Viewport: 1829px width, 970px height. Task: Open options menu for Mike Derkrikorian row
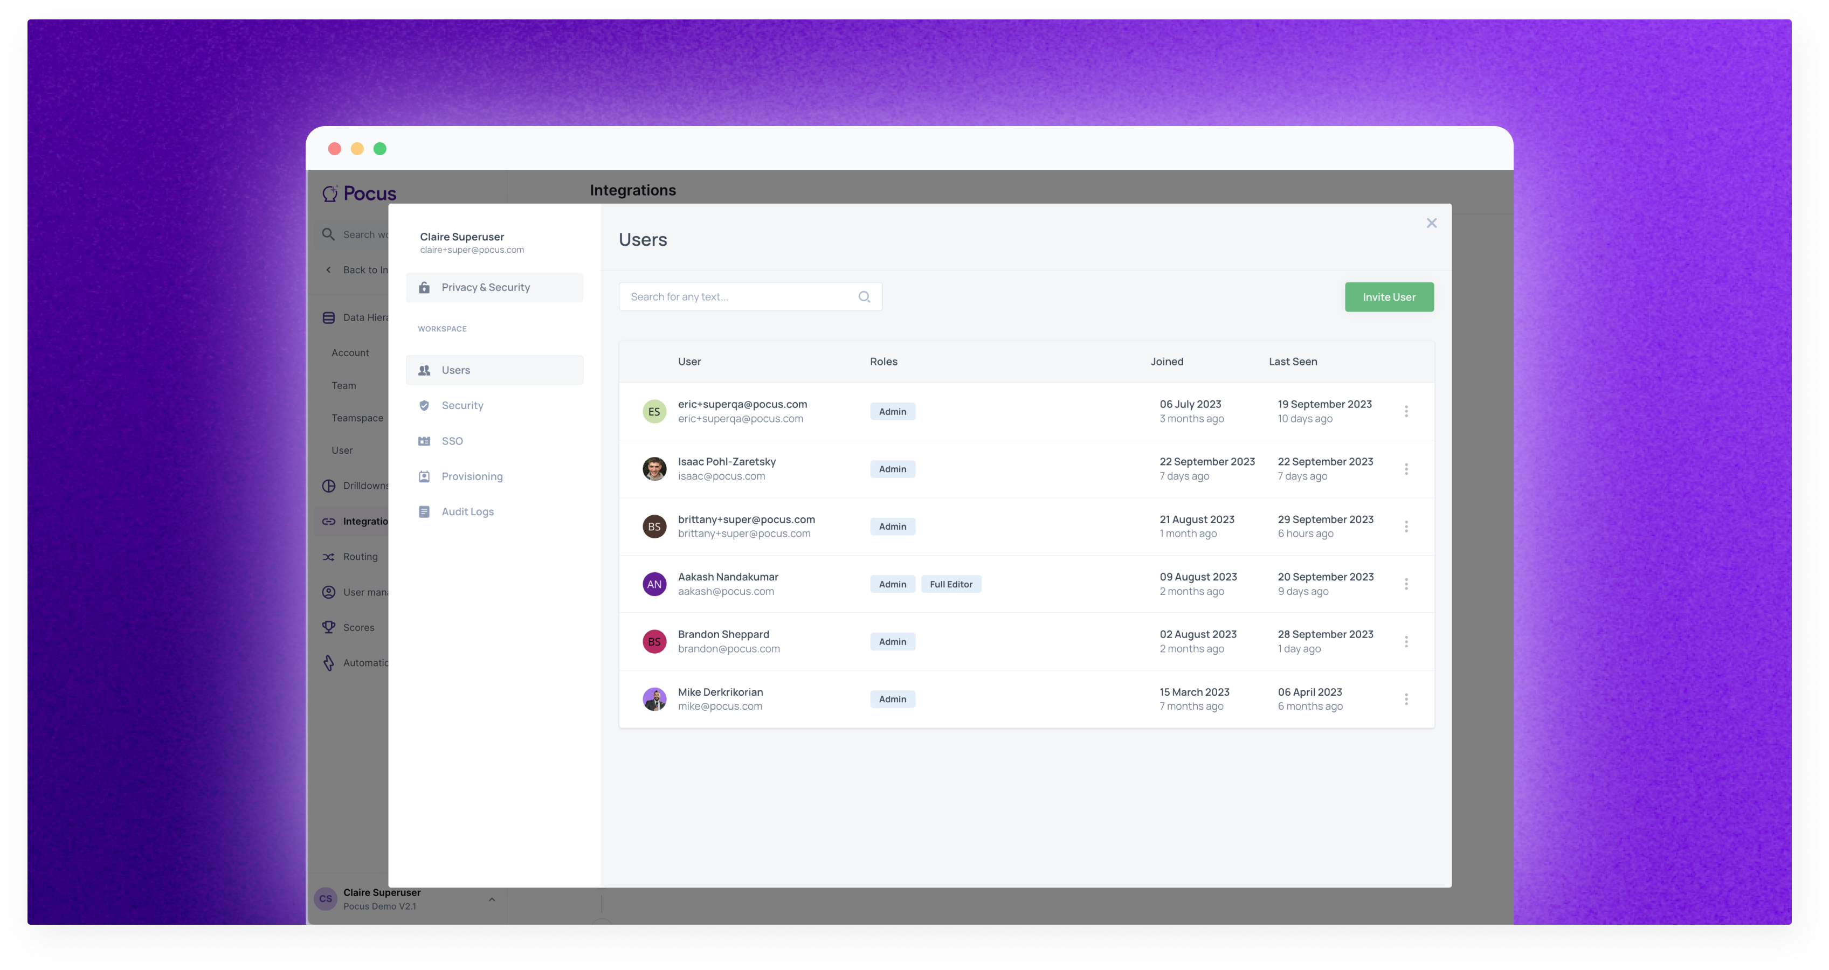tap(1406, 699)
